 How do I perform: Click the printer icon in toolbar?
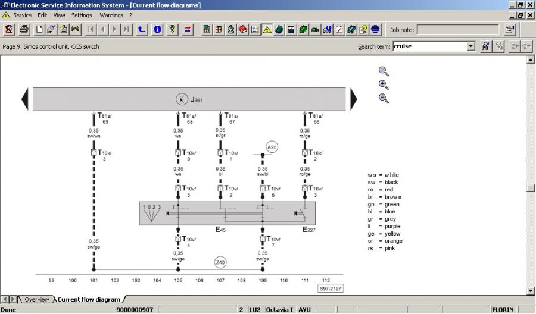click(x=24, y=29)
